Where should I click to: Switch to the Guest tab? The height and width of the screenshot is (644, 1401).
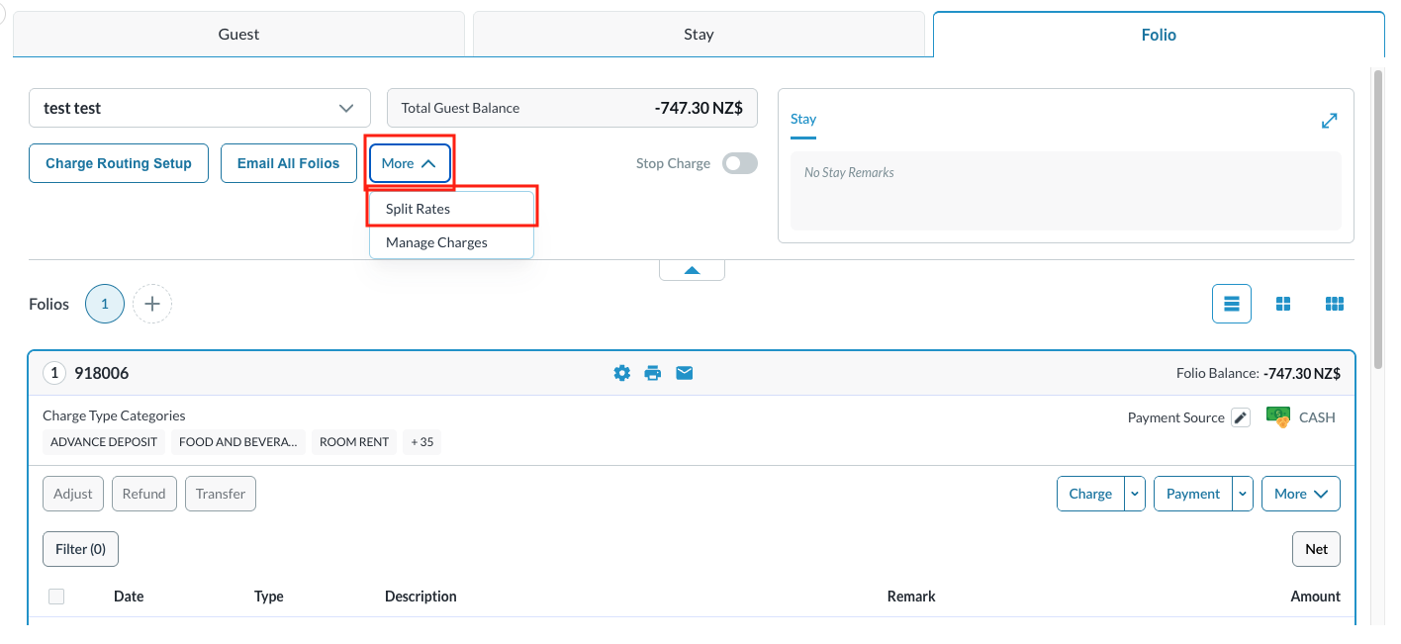238,35
